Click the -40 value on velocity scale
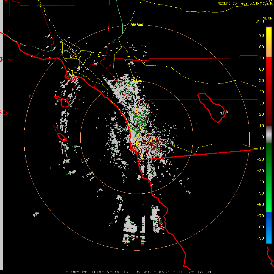Image resolution: width=274 pixels, height=274 pixels. 260,182
